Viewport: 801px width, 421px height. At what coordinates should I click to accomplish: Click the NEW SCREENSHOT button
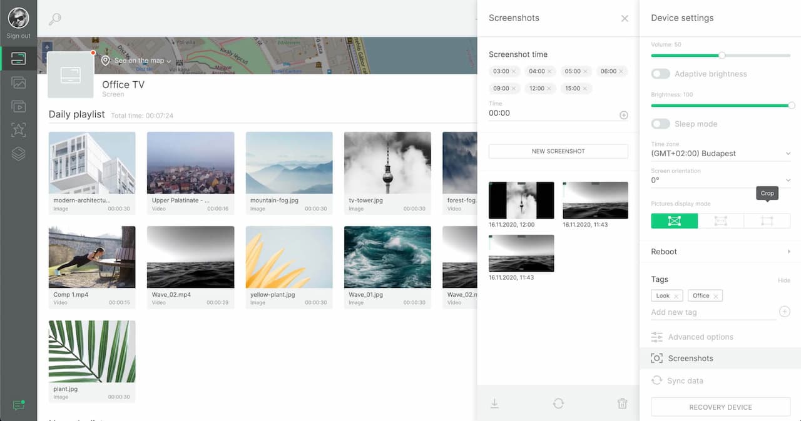558,151
